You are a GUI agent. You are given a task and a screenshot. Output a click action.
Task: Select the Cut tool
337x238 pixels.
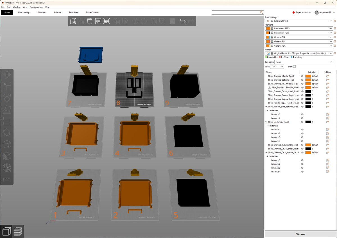pyautogui.click(x=7, y=121)
